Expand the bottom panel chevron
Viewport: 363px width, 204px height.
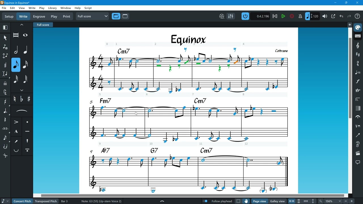click(x=162, y=201)
